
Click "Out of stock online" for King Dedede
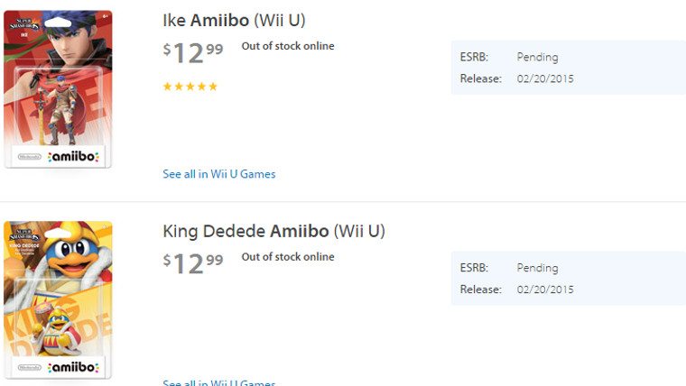click(287, 257)
